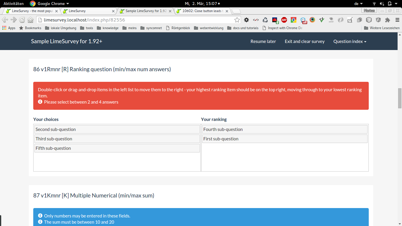Click the clock showing Mi, 2. Mär, 15:07
Screen dimensions: 402x226
(x=201, y=4)
